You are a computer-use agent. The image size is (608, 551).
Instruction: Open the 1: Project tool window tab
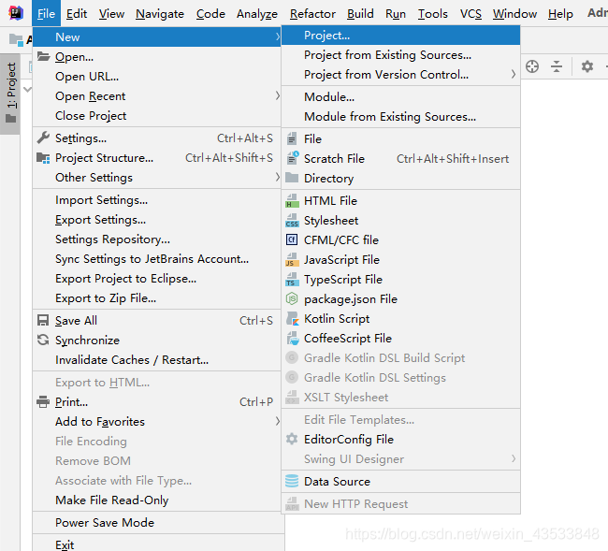point(10,94)
